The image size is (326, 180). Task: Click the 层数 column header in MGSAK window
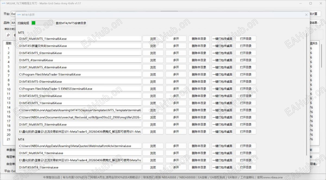[9, 43]
